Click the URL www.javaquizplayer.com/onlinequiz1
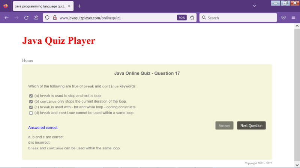Image resolution: width=300 pixels, height=168 pixels. pyautogui.click(x=90, y=18)
